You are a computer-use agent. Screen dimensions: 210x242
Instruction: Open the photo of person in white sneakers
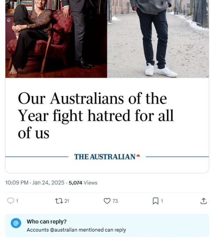[158, 39]
